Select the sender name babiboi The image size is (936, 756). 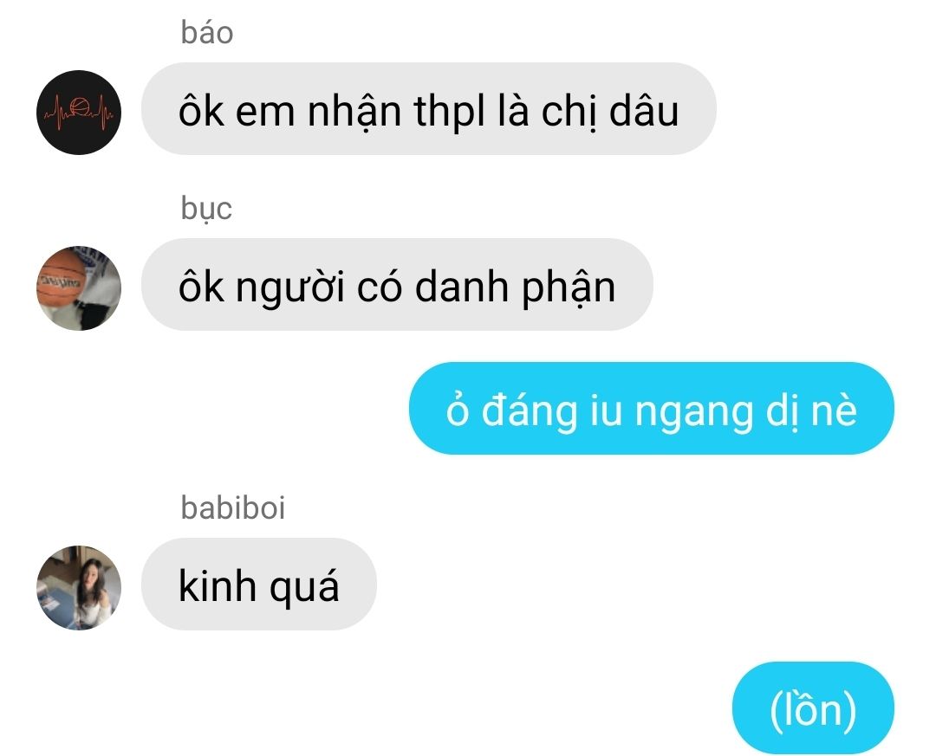coord(233,507)
